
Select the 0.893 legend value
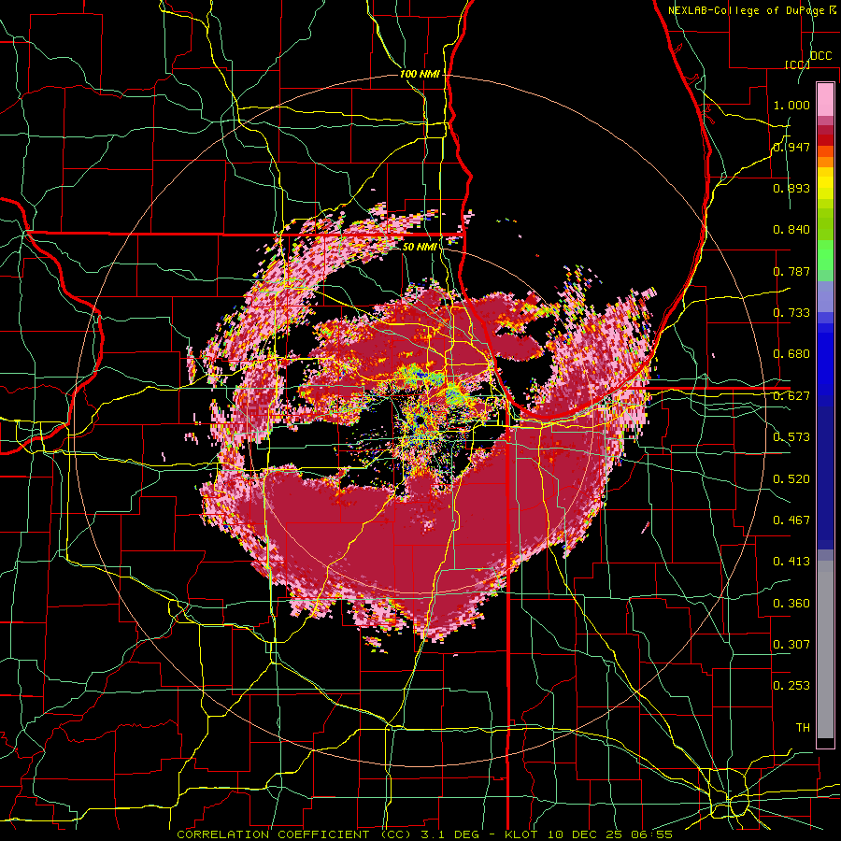pyautogui.click(x=791, y=188)
